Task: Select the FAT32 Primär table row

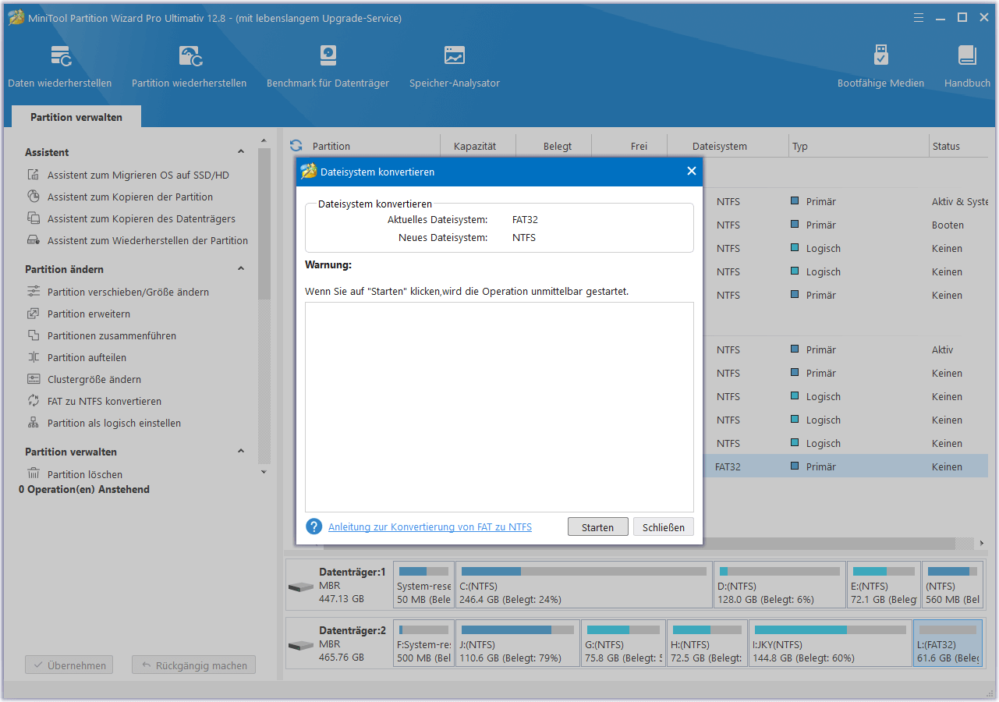Action: pyautogui.click(x=845, y=466)
